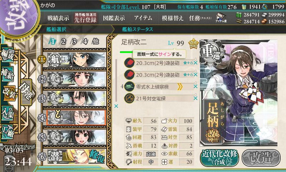286x172 pixels.
Task: Click the red cannon icon of first 20.3cm(2号)連装砲
Action: [x=129, y=63]
